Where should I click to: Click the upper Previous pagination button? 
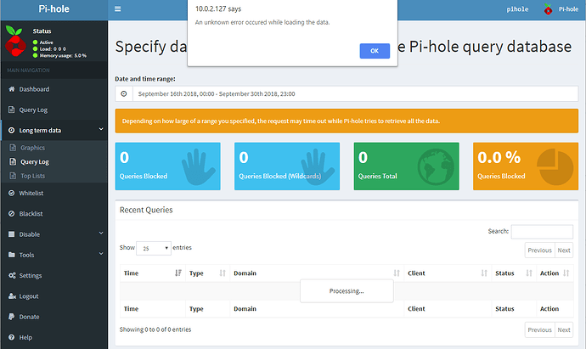pyautogui.click(x=539, y=250)
